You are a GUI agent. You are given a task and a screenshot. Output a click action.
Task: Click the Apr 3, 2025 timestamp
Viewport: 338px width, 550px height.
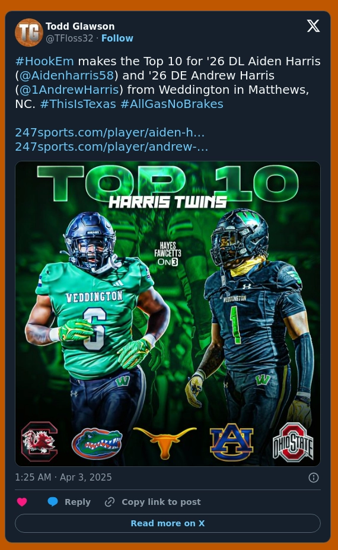[63, 478]
